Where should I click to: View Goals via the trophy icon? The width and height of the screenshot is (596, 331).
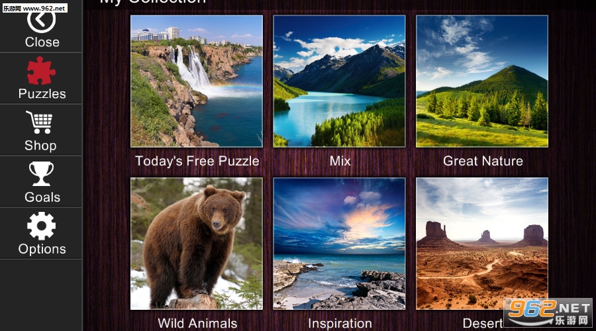click(x=42, y=173)
